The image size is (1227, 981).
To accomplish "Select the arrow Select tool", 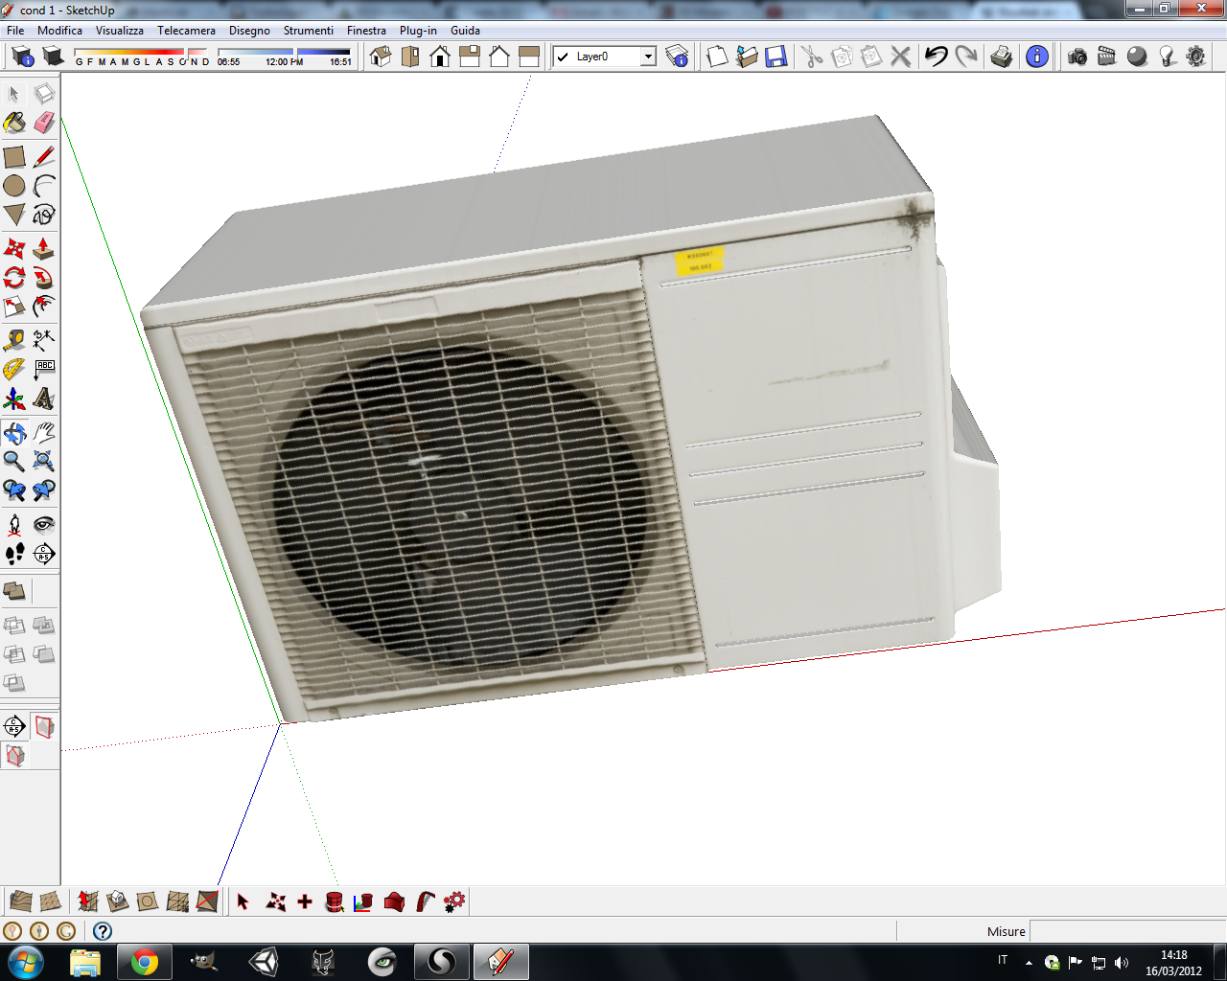I will pyautogui.click(x=14, y=94).
